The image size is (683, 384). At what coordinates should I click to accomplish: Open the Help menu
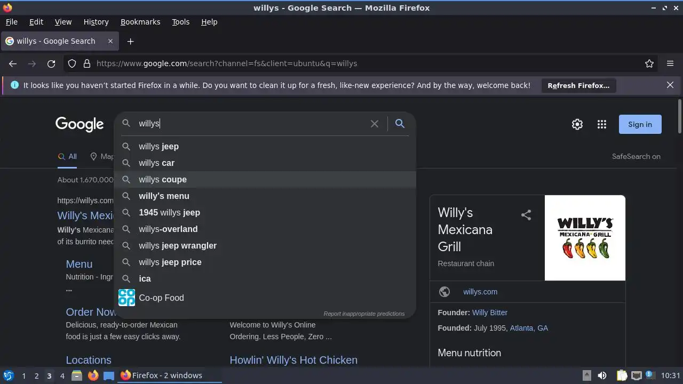click(209, 22)
